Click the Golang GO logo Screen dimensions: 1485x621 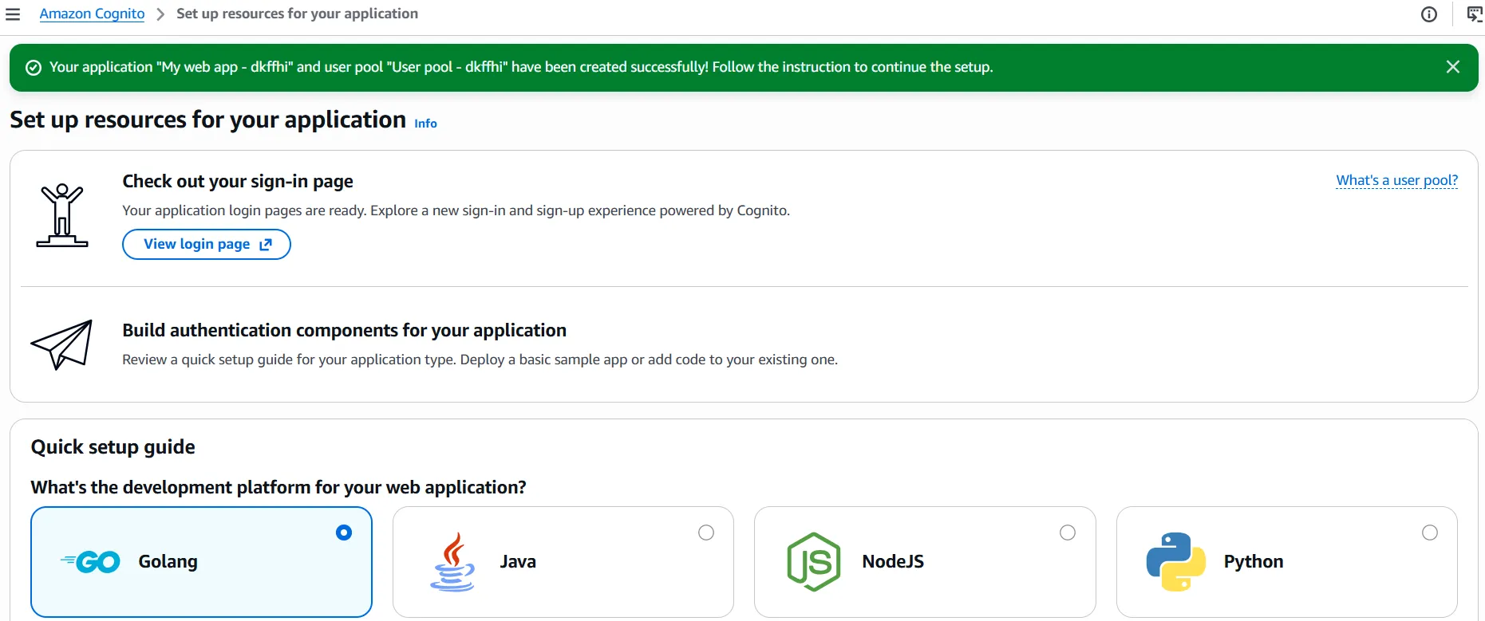click(x=90, y=562)
